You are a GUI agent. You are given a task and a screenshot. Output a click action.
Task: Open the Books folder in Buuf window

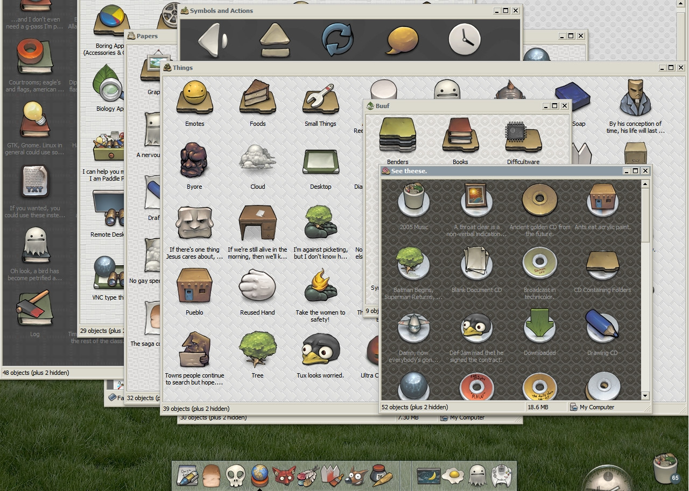point(460,134)
